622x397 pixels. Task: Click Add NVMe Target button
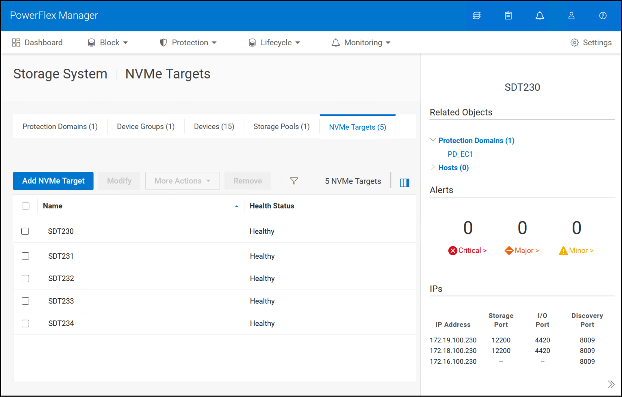54,181
